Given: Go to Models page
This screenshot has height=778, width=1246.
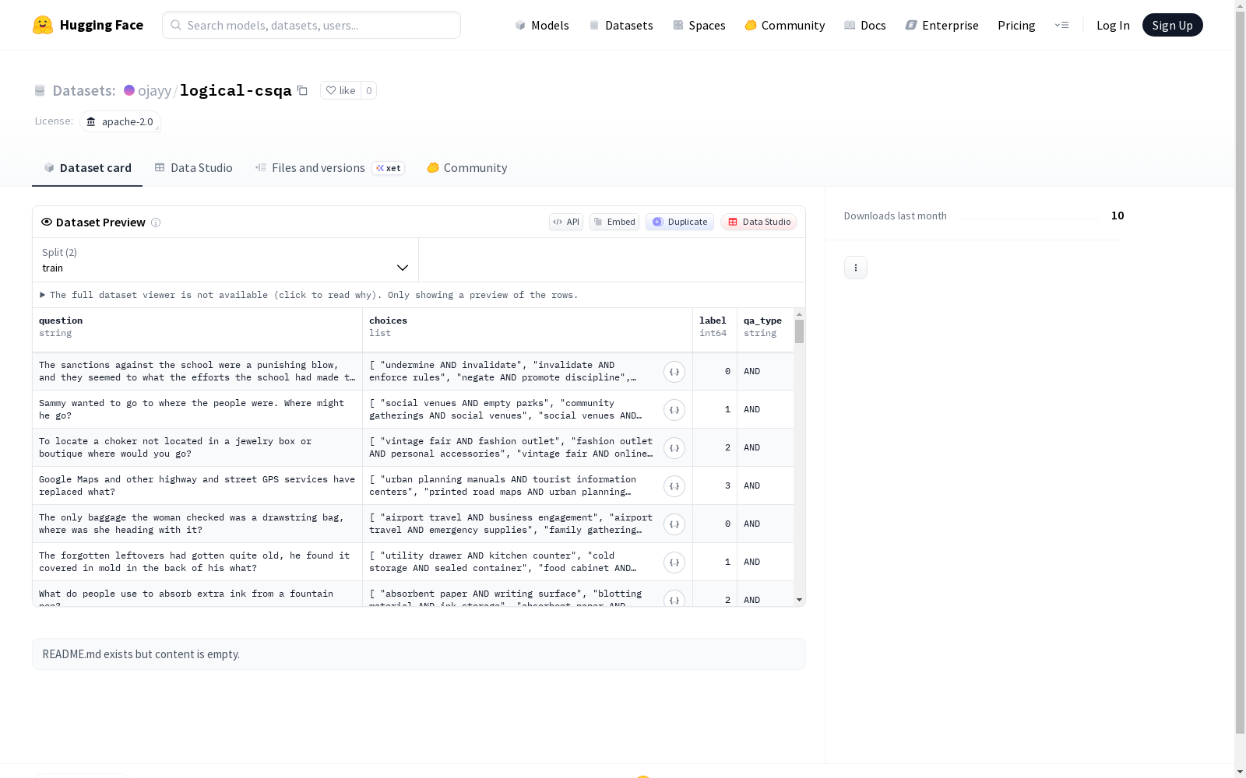Looking at the screenshot, I should point(542,25).
